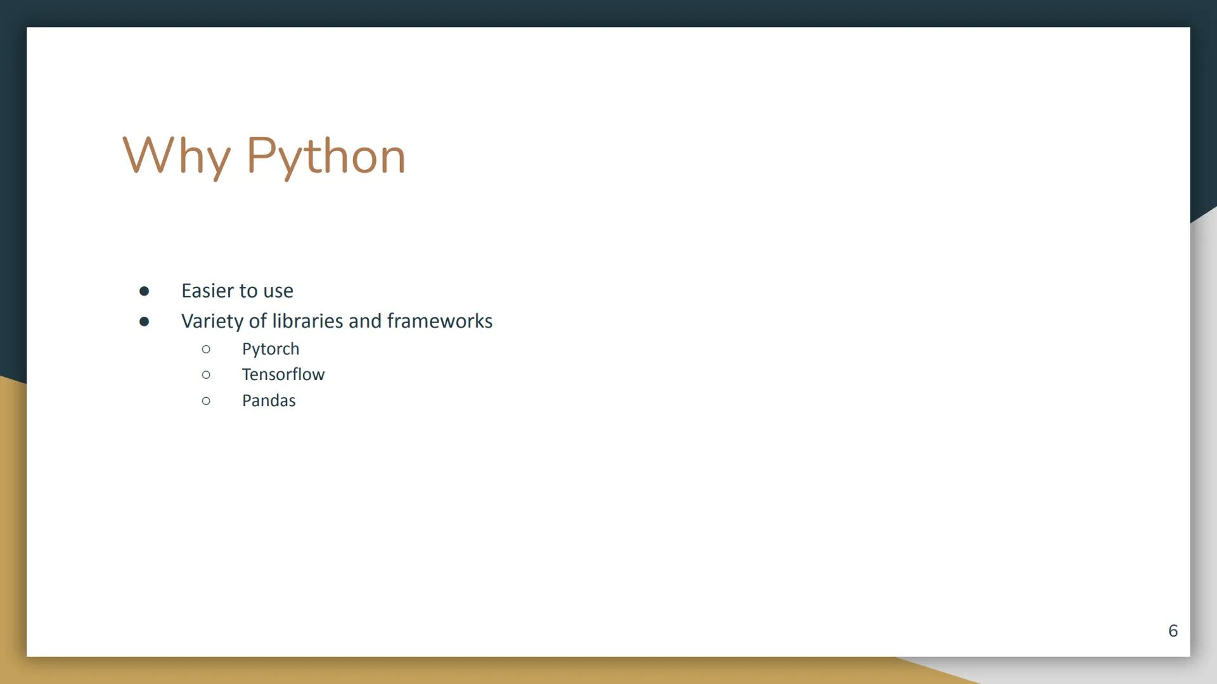Viewport: 1217px width, 684px height.
Task: Click the "Pytorch" sub-bullet text
Action: click(x=271, y=348)
